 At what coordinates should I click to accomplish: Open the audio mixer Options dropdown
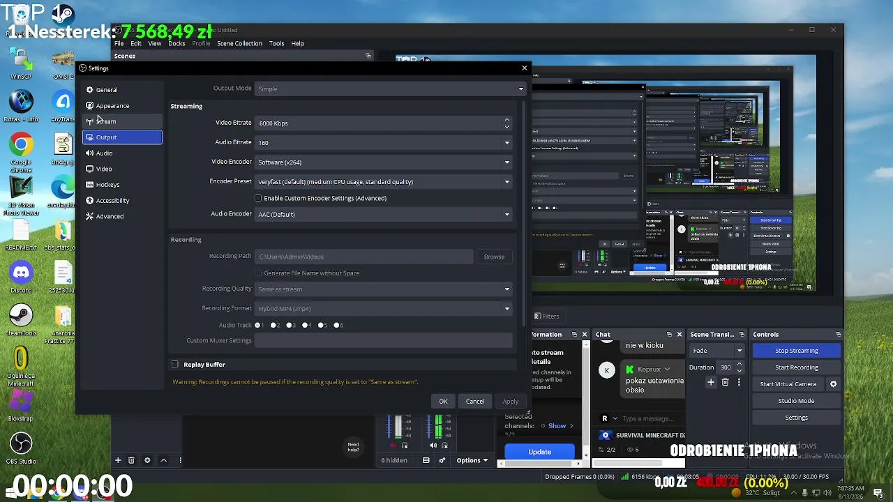click(472, 460)
